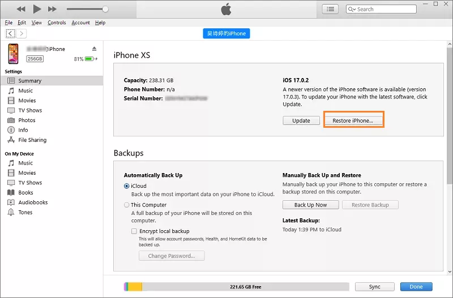Click the yellow segment of storage bar
The width and height of the screenshot is (453, 298).
click(135, 287)
